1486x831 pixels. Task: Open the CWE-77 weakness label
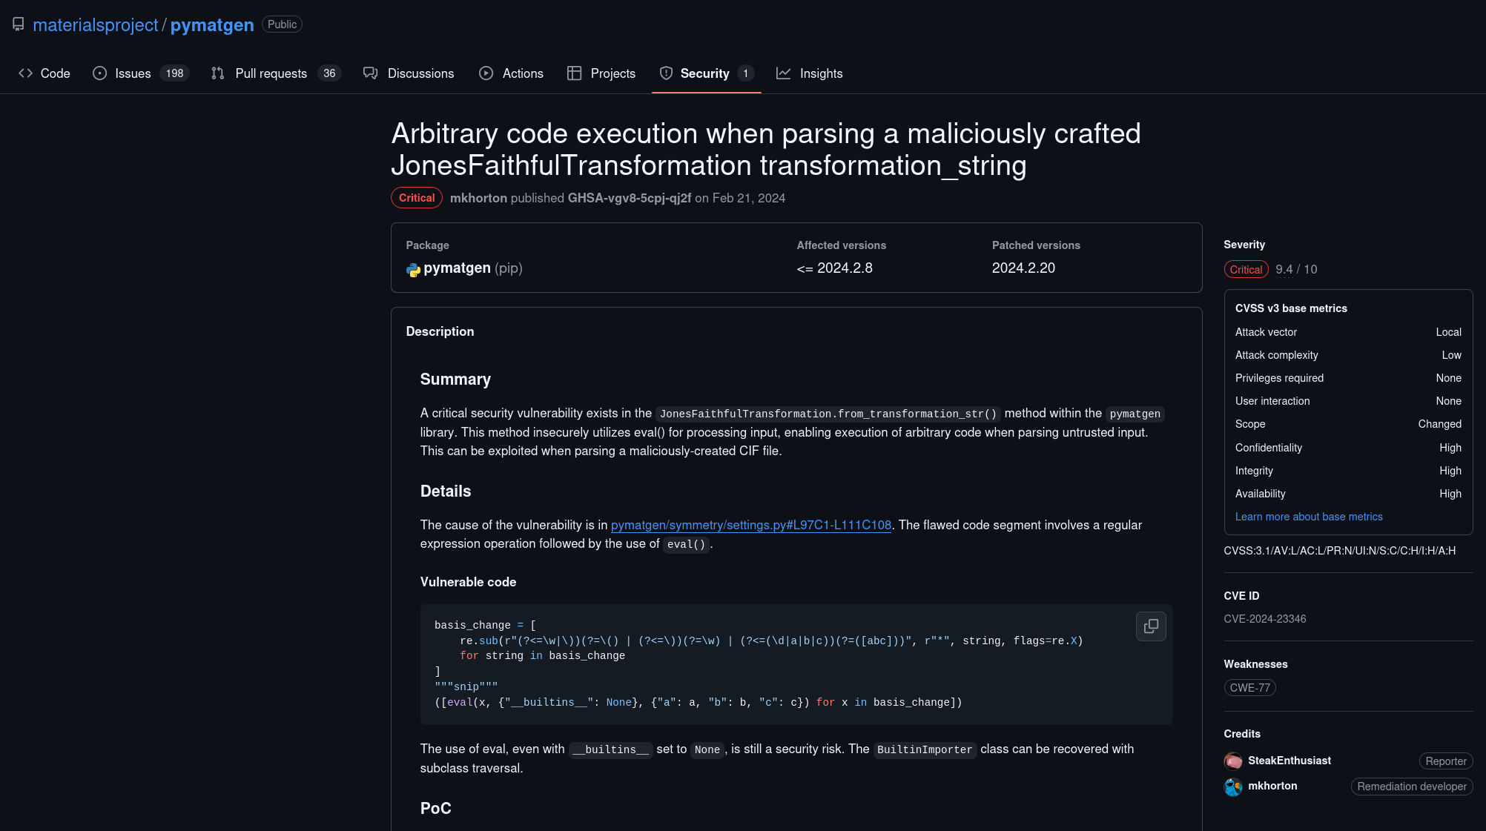pos(1249,688)
